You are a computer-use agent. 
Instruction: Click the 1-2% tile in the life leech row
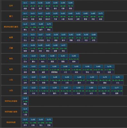[25, 101]
